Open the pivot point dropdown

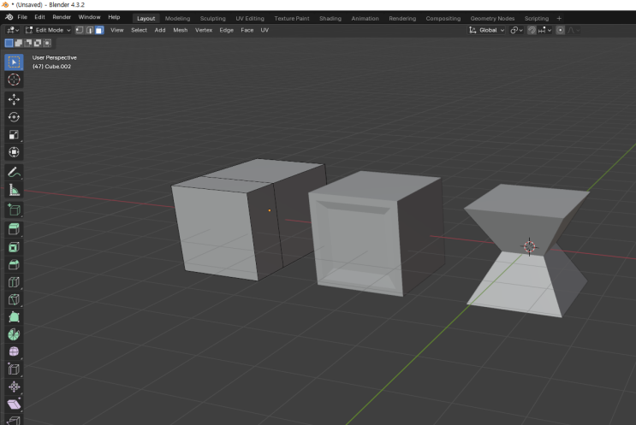[516, 30]
